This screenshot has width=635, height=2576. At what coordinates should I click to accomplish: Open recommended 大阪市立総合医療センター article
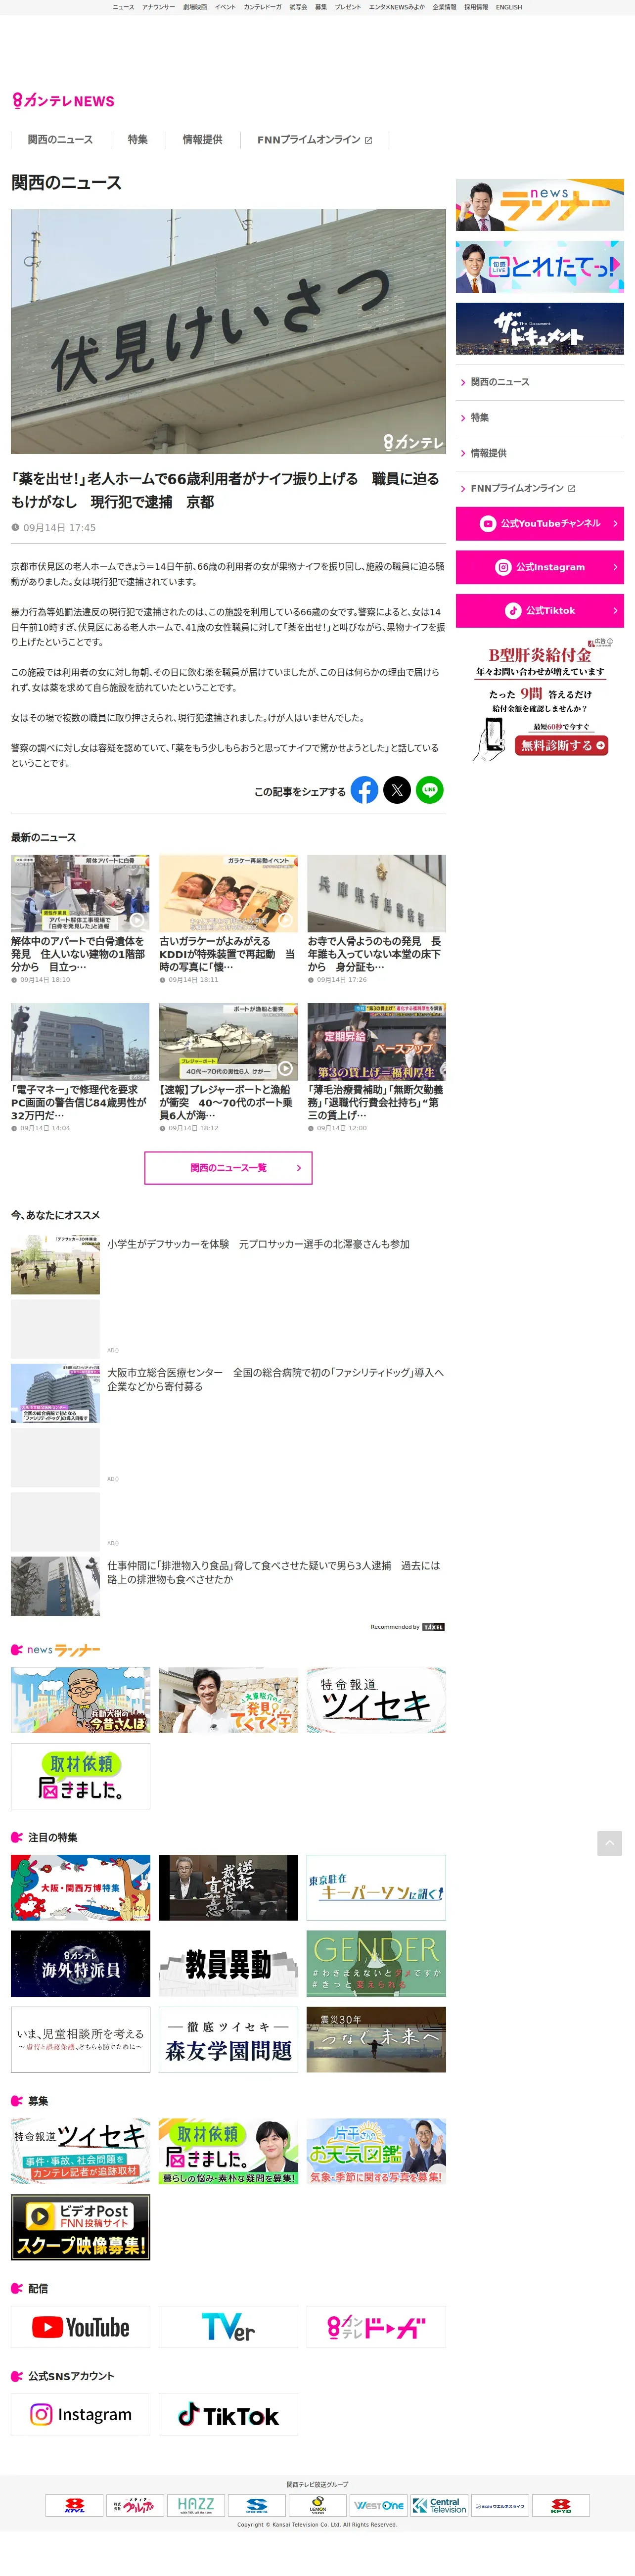coord(228,1393)
